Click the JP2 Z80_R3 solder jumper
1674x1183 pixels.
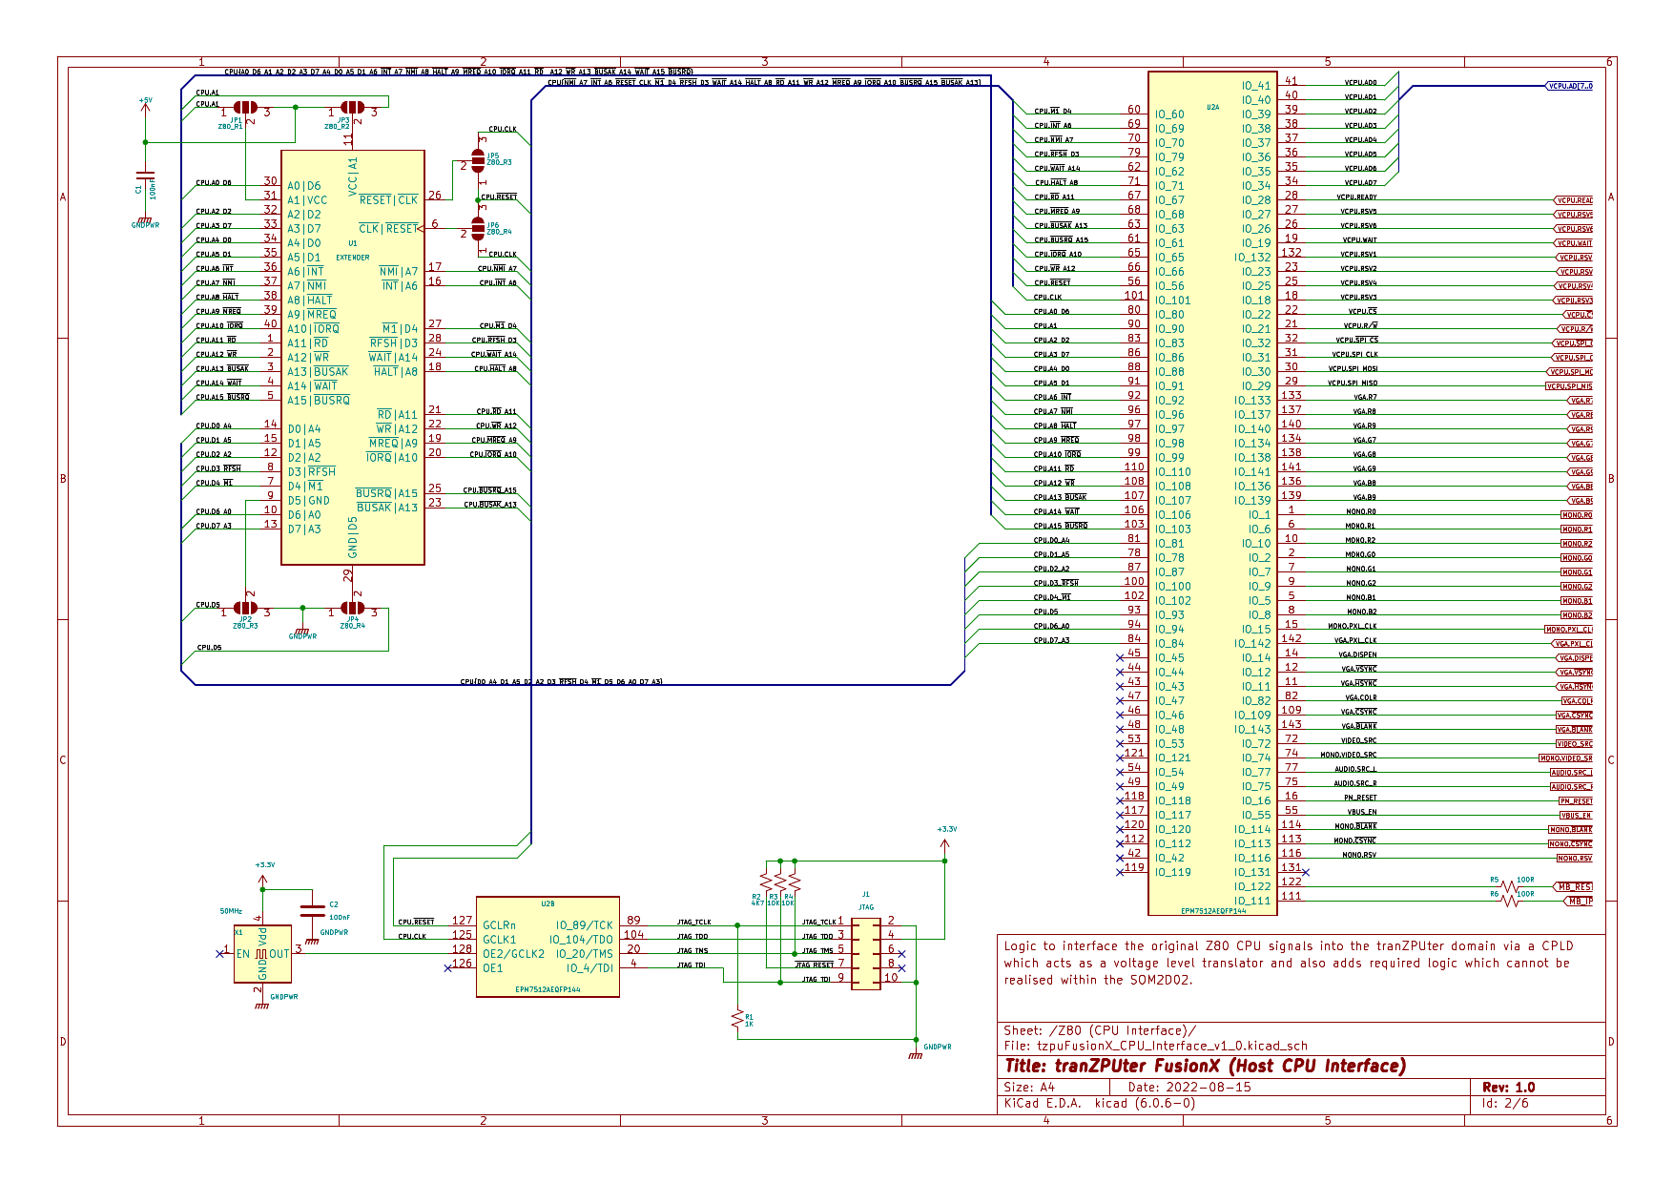(246, 609)
